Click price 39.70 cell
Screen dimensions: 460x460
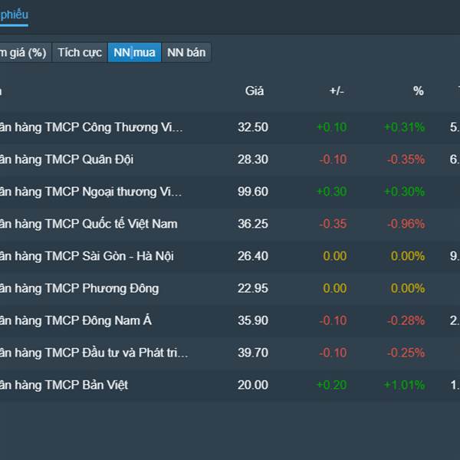[253, 353]
